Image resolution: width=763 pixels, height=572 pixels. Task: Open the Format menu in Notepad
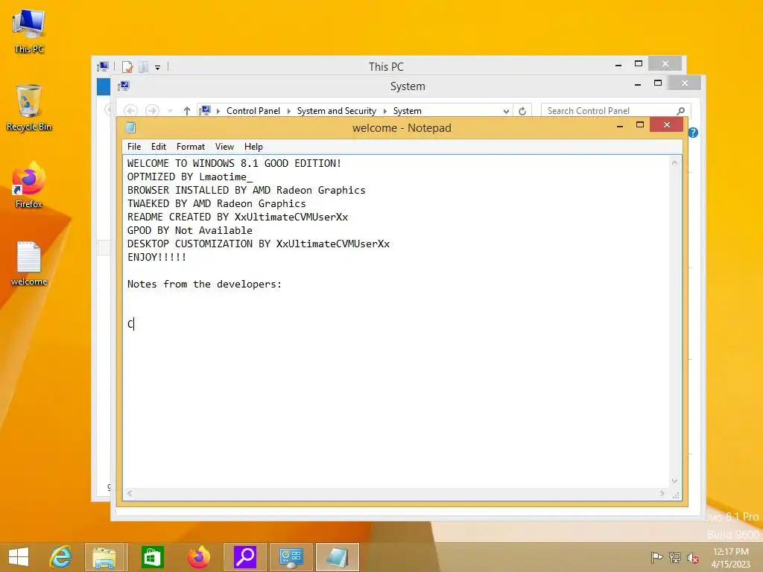coord(190,147)
